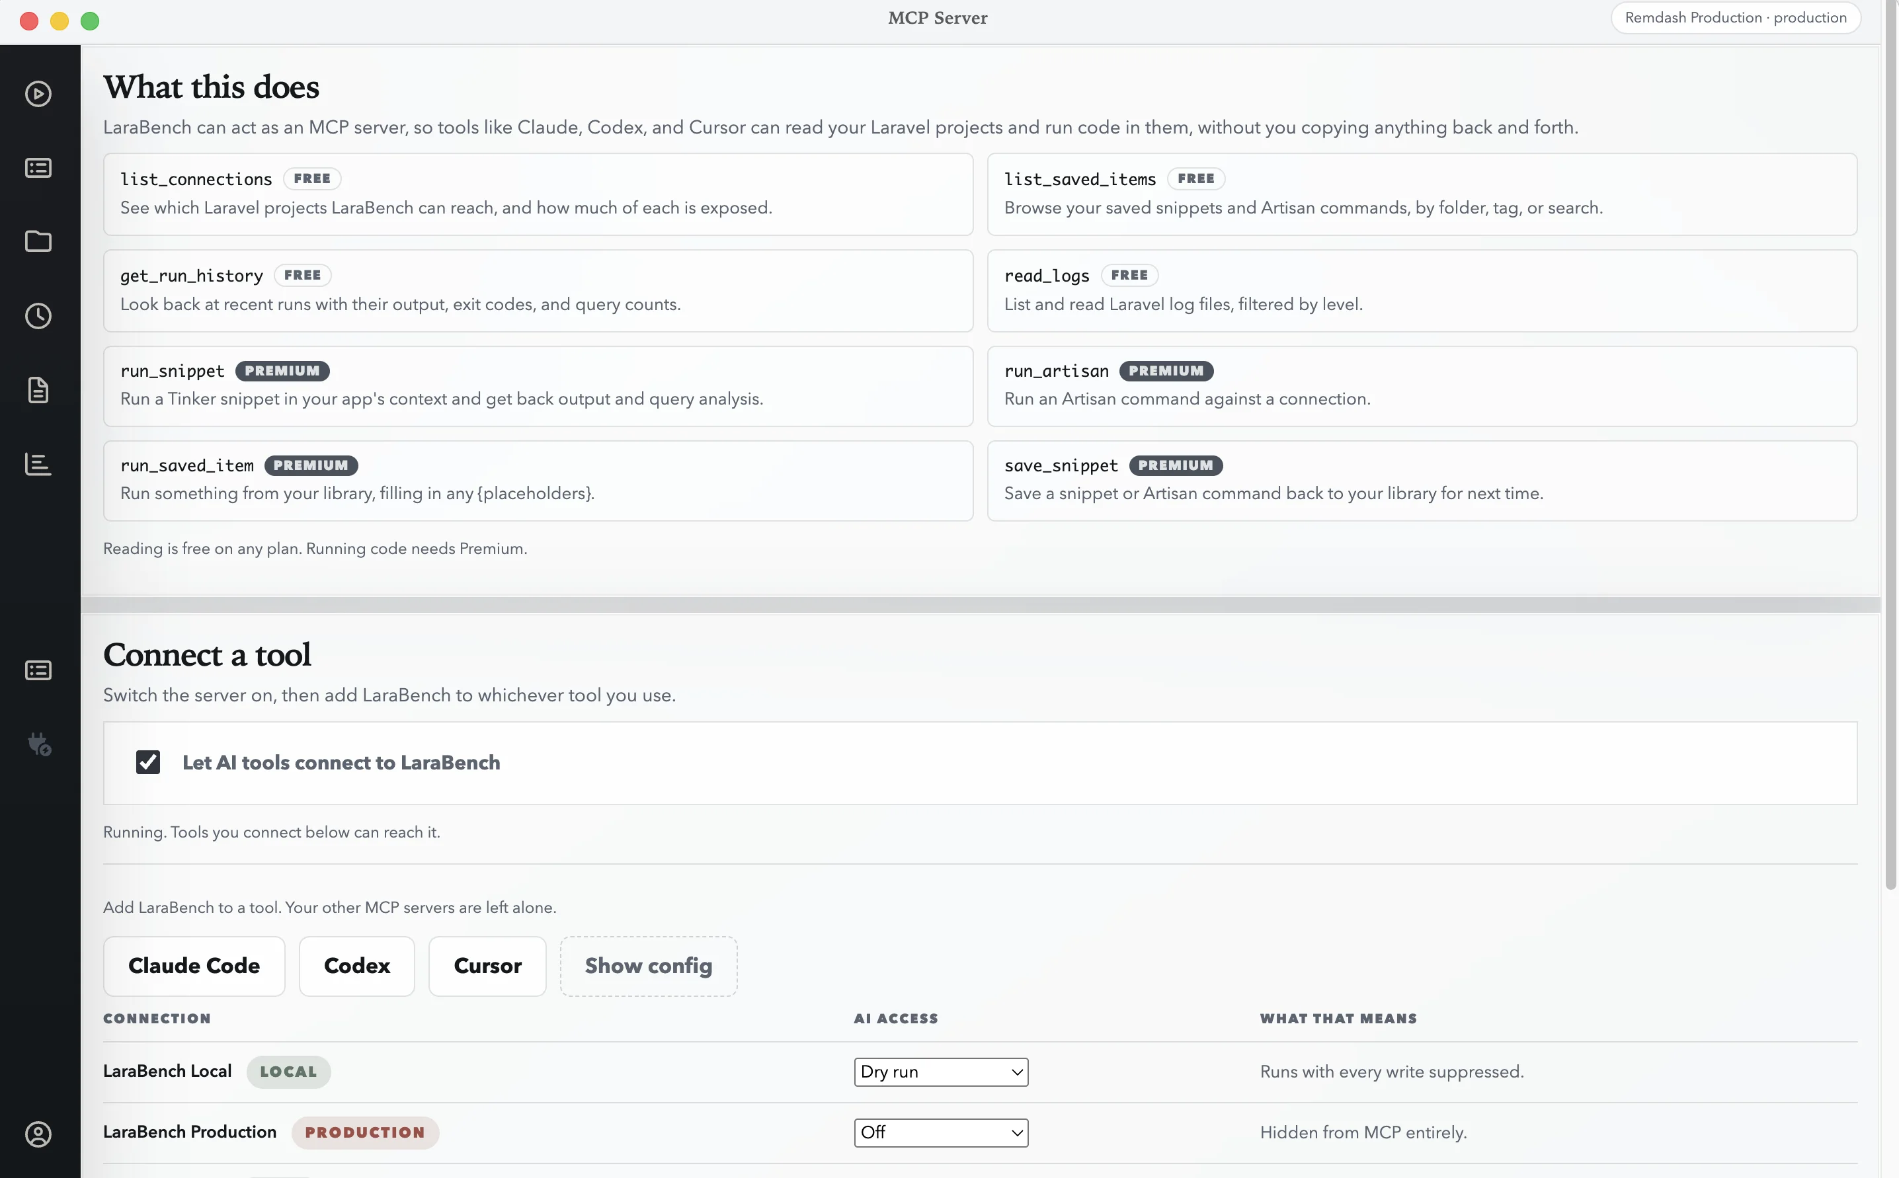
Task: Click the get_run_history tool name
Action: coord(192,276)
